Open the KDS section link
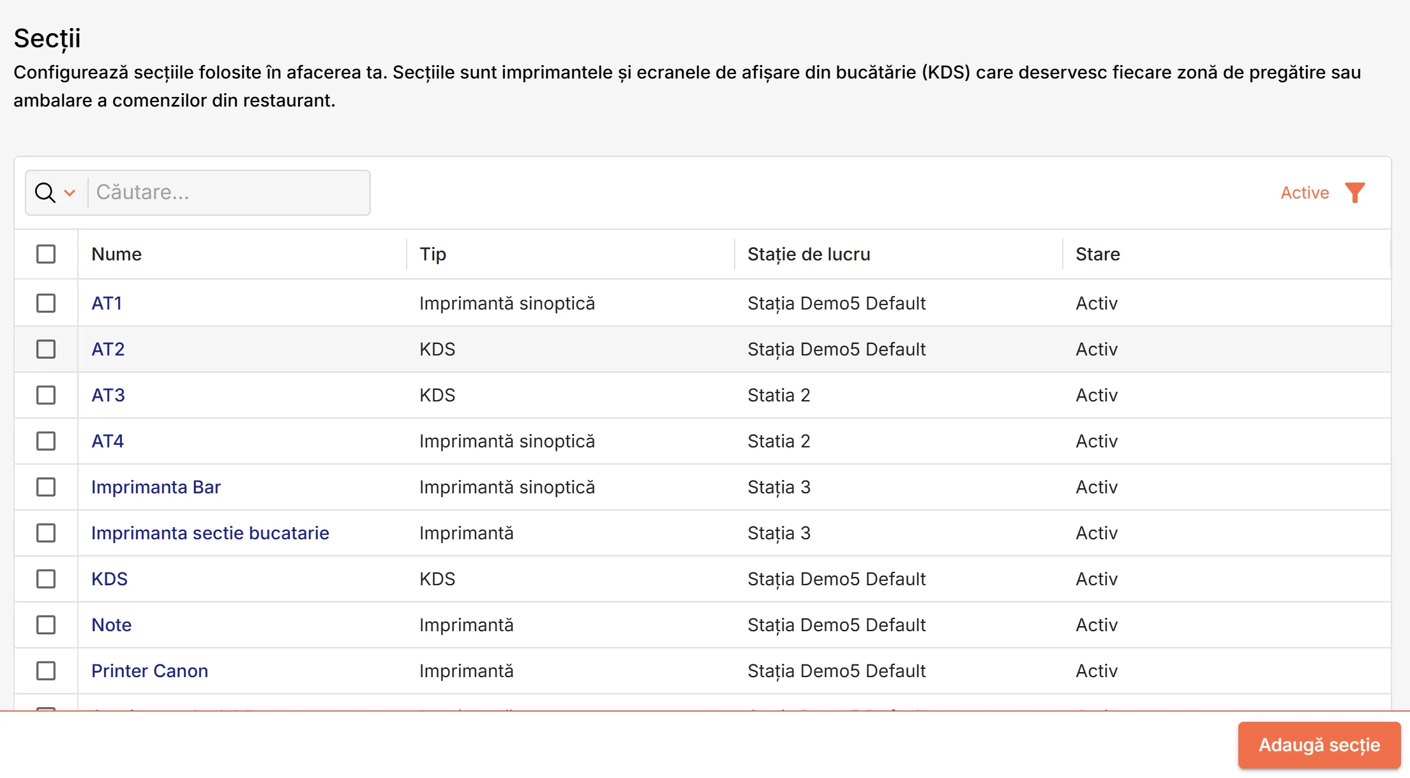The image size is (1410, 778). click(109, 579)
